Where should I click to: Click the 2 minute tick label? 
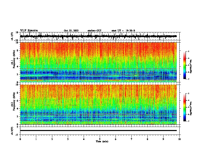[52, 139]
